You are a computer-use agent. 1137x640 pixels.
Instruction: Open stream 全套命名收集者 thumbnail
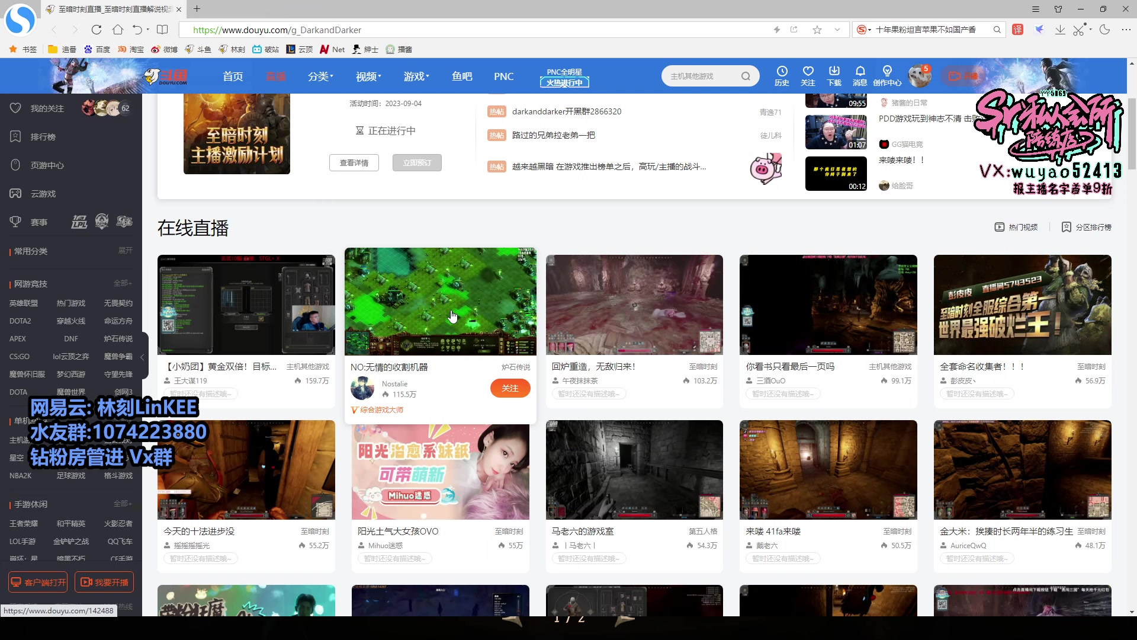1022,305
